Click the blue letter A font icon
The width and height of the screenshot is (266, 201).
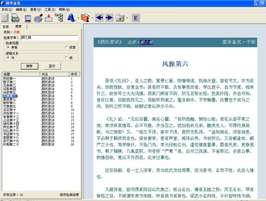tap(71, 17)
